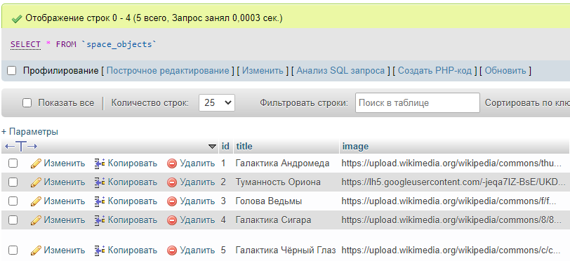Sort by the title column header
This screenshot has height=261, width=570.
[244, 147]
